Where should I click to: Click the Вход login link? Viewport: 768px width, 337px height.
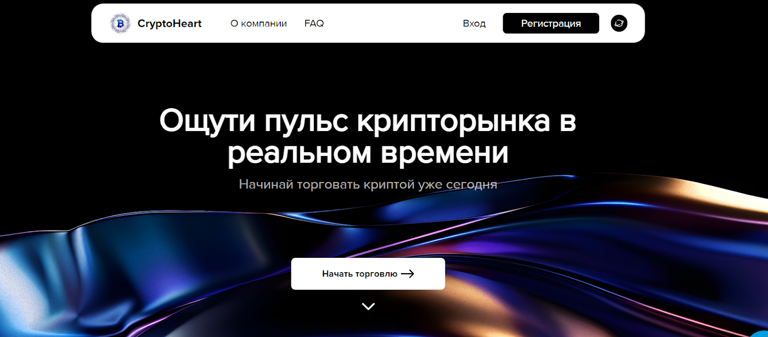point(474,24)
